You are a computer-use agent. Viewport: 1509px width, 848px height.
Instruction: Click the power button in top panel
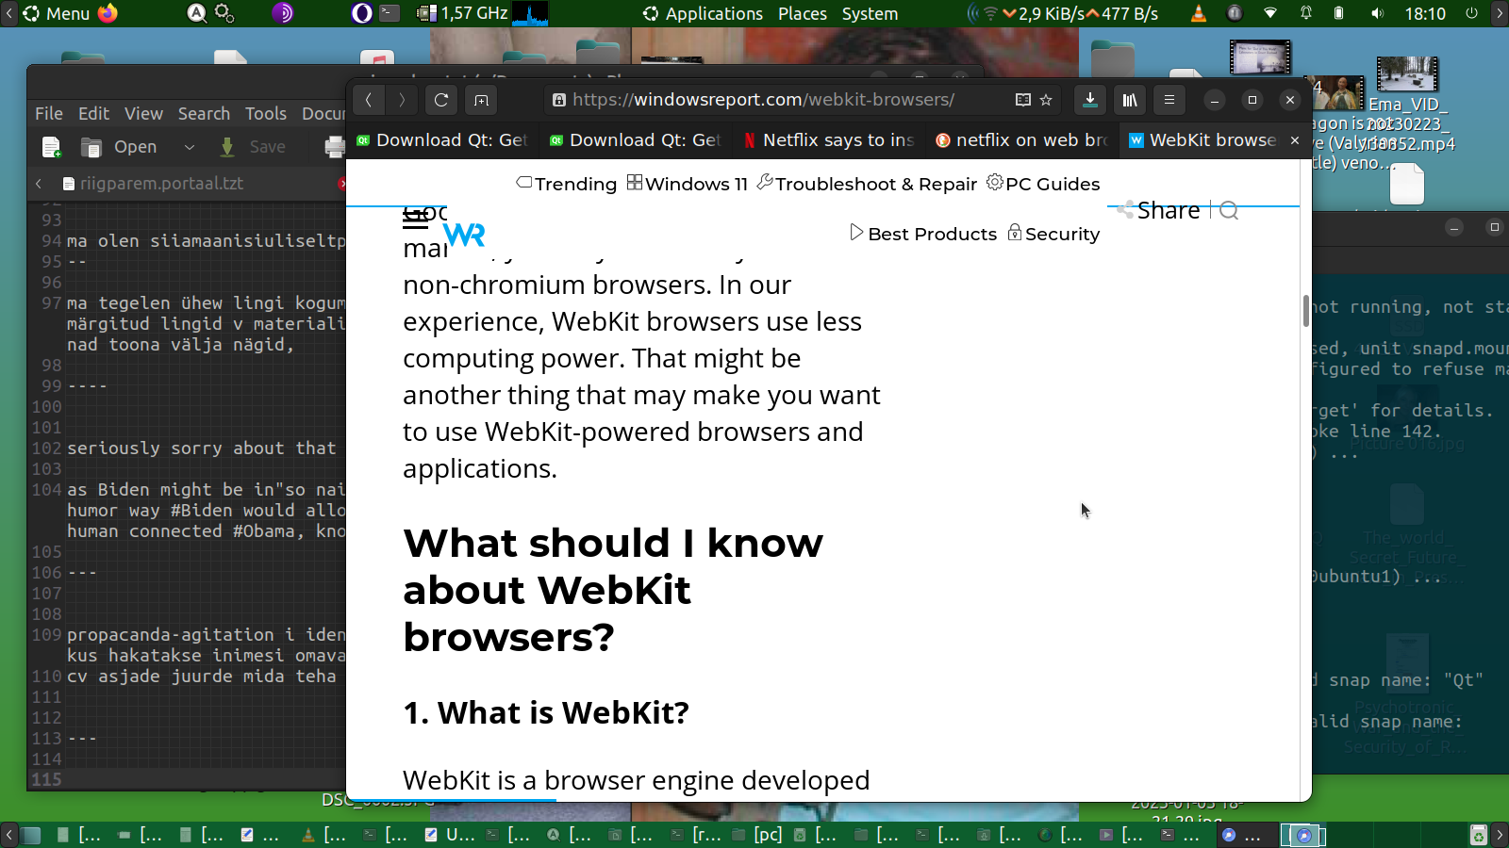[1471, 14]
